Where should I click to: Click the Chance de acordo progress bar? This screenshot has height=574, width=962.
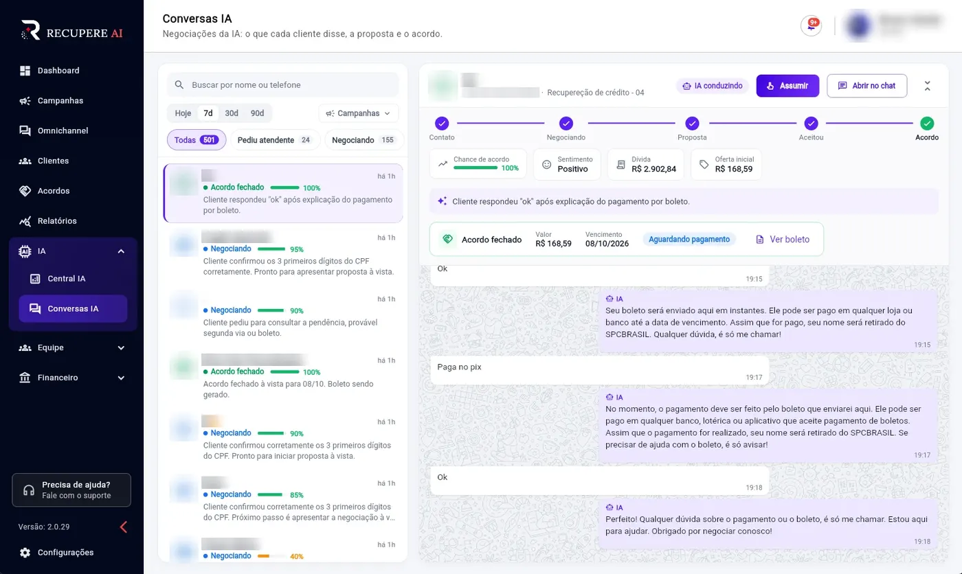click(x=475, y=168)
